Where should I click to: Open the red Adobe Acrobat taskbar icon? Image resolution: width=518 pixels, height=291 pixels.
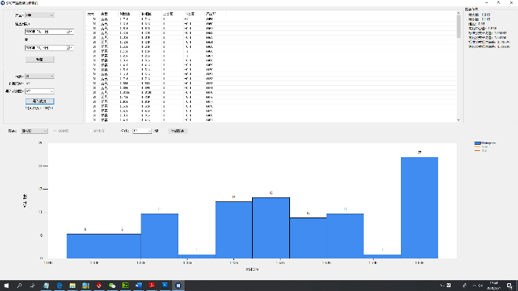tap(152, 286)
